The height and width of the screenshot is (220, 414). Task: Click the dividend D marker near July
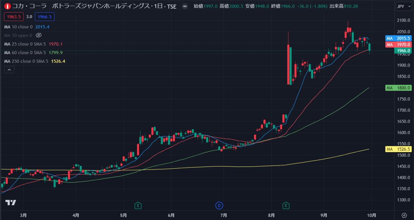click(219, 206)
